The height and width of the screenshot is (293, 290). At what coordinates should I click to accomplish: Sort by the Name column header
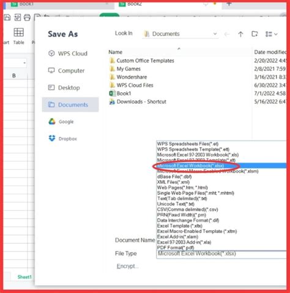click(x=116, y=52)
